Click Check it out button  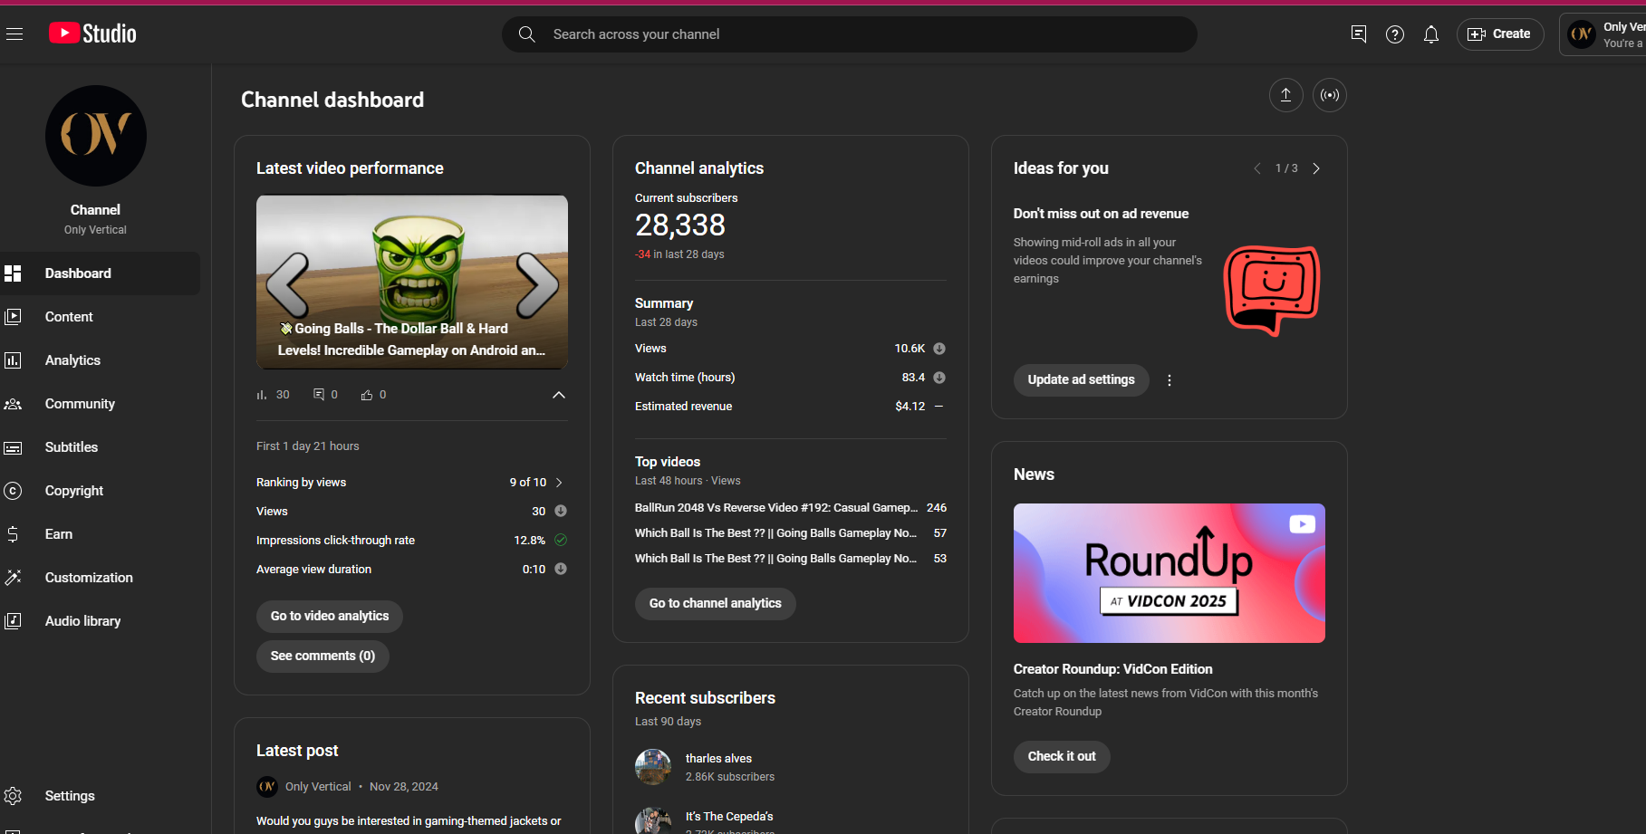[1062, 756]
